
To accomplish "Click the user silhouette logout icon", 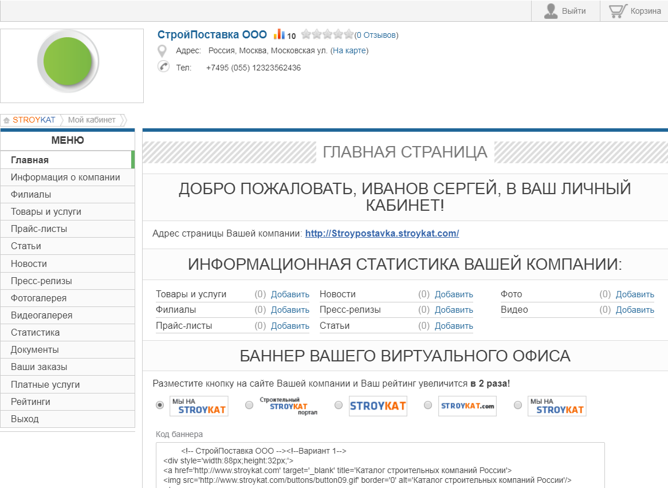I will click(x=551, y=11).
